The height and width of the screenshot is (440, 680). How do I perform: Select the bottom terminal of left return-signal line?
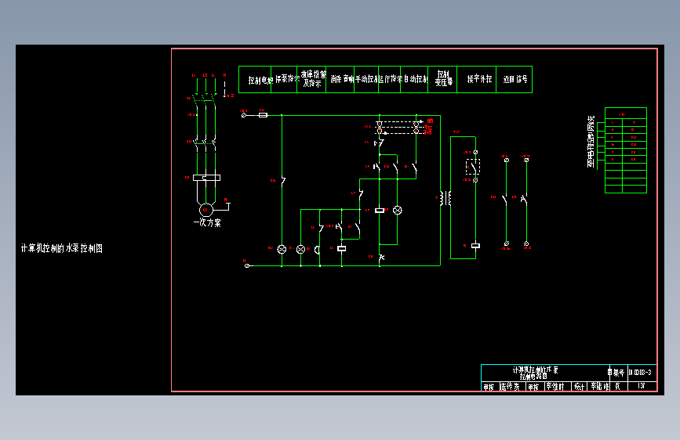[507, 243]
